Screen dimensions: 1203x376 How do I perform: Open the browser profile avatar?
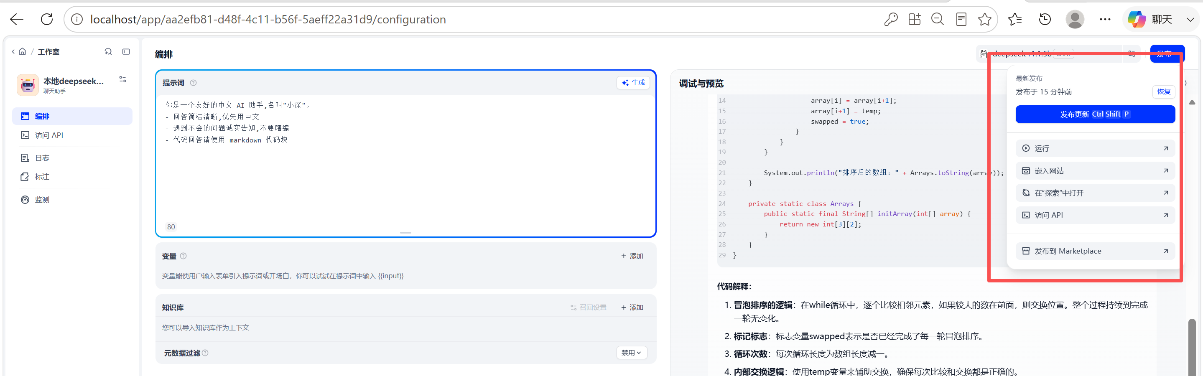click(1075, 19)
